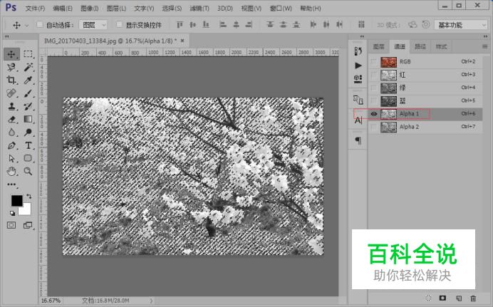Open the extra tools ellipsis menu

[x=11, y=184]
